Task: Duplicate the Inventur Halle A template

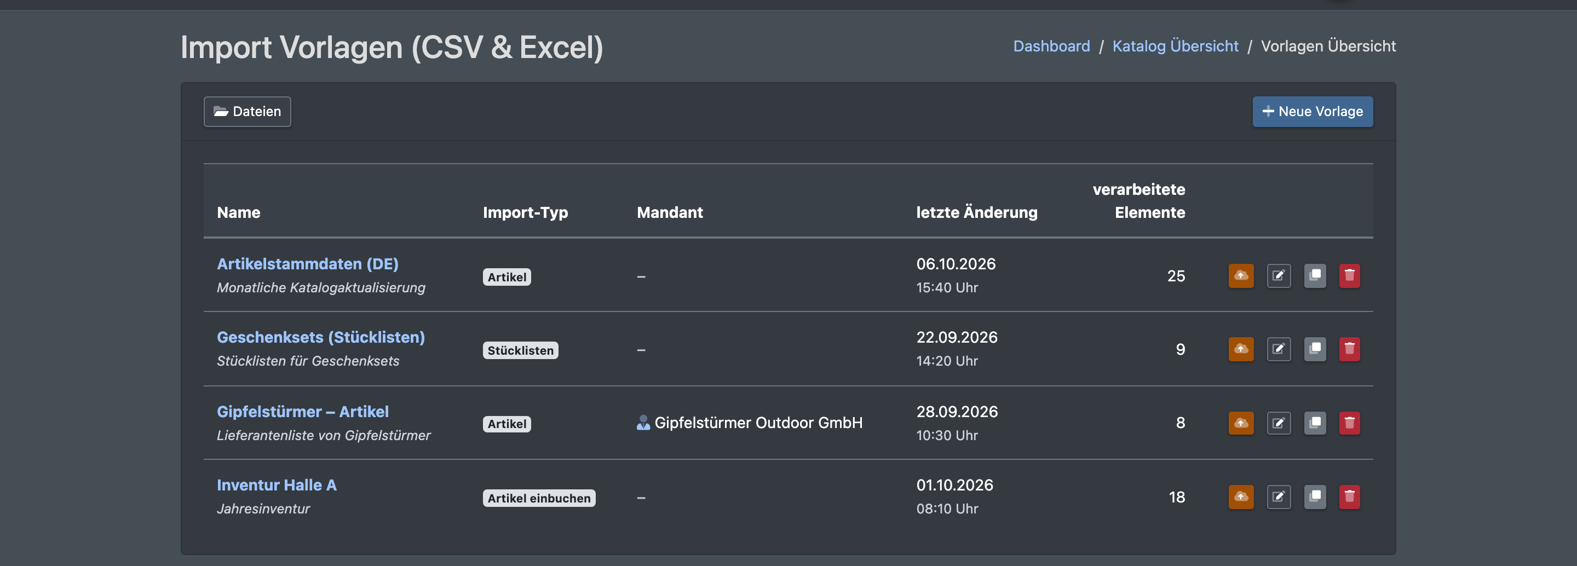Action: pyautogui.click(x=1314, y=497)
